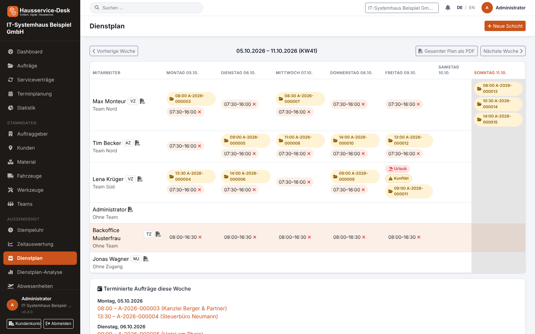The width and height of the screenshot is (535, 334).
Task: Go to Vorherige Woche
Action: click(x=114, y=51)
